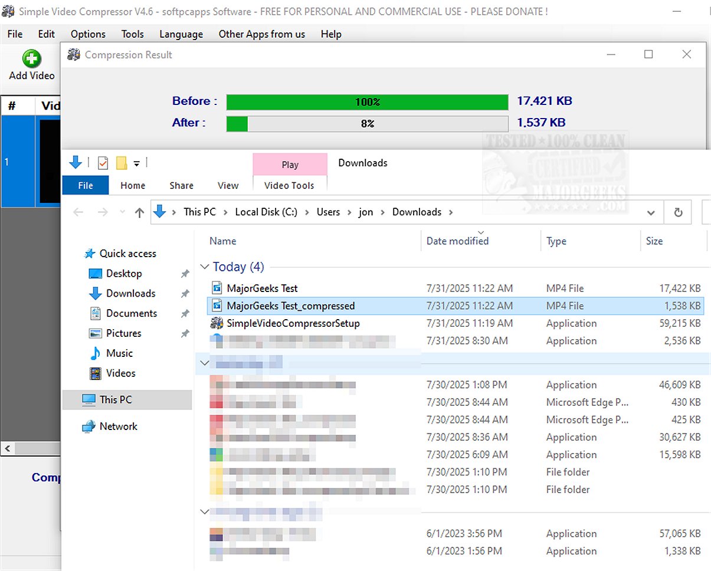The height and width of the screenshot is (571, 711).
Task: Expand This PC path segment chevron
Action: coord(225,212)
